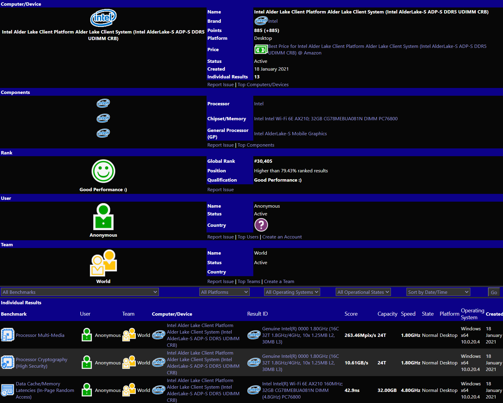
Task: Open Genuine Intel result ID in Cryptography row
Action: coord(301,363)
